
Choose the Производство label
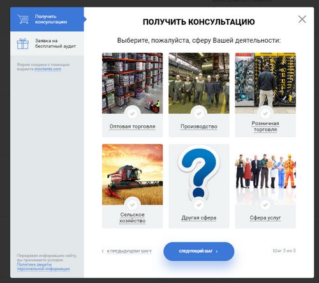pyautogui.click(x=199, y=126)
